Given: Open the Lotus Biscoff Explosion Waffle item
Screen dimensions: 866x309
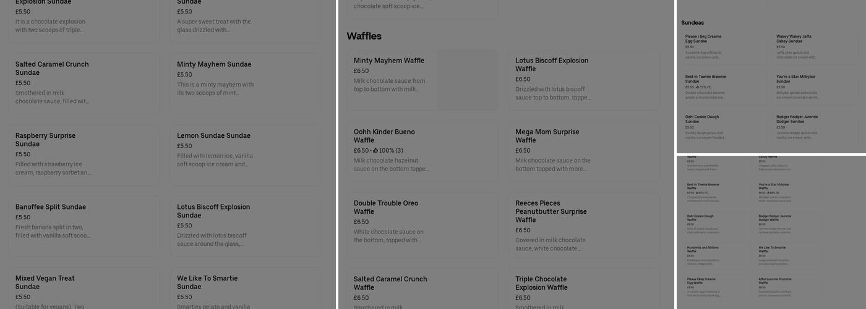Looking at the screenshot, I should pos(584,80).
